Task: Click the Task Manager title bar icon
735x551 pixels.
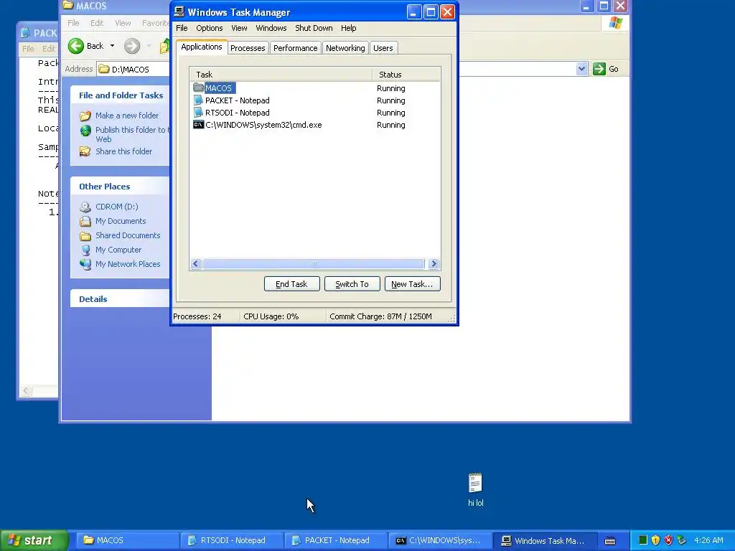Action: 179,11
